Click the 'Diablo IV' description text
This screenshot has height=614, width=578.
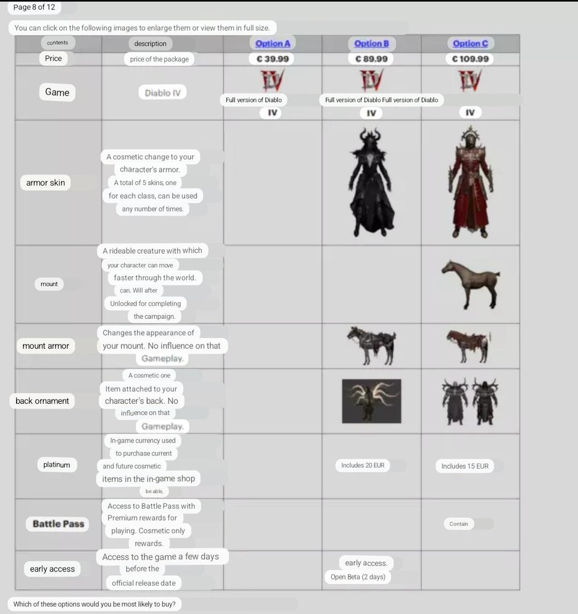(x=163, y=93)
